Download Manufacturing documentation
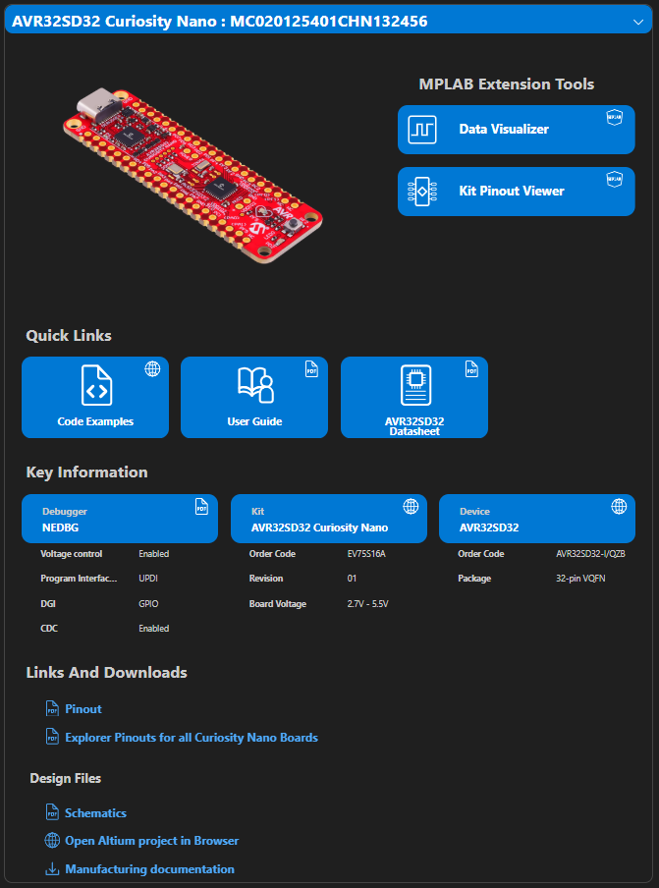Image resolution: width=659 pixels, height=888 pixels. 149,869
